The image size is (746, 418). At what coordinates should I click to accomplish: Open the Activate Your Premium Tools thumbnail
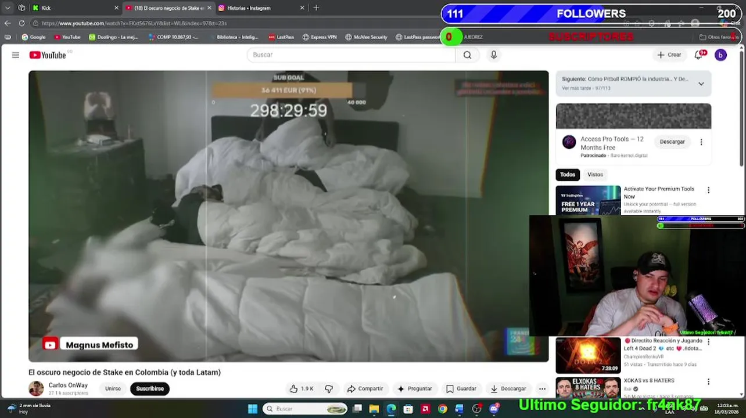click(588, 200)
